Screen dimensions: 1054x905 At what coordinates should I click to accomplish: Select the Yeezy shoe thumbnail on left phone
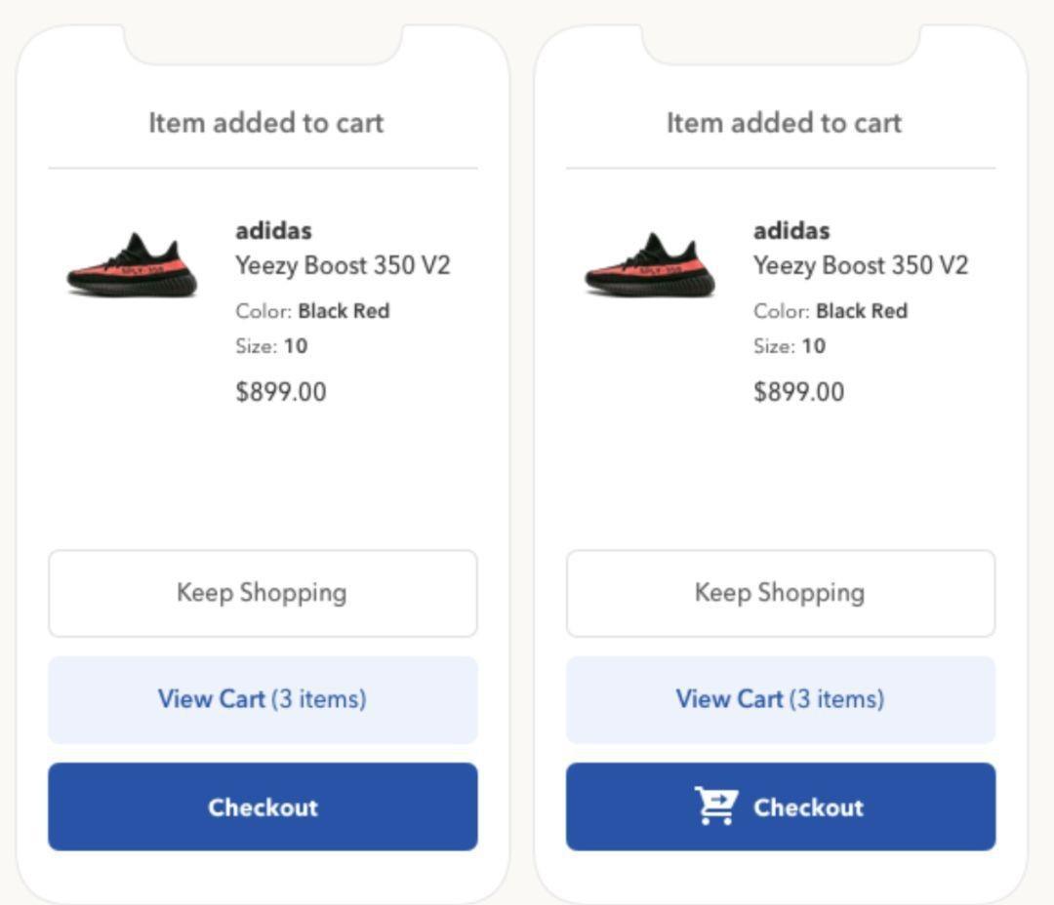pyautogui.click(x=132, y=264)
